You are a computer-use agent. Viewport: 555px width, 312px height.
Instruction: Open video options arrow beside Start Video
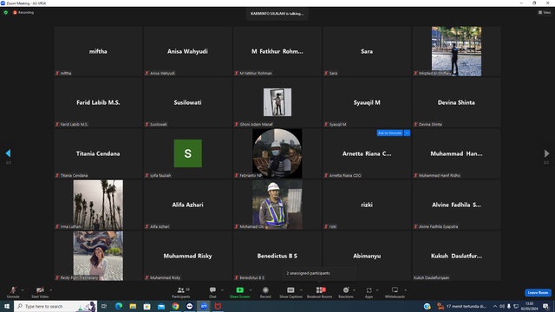(x=50, y=290)
